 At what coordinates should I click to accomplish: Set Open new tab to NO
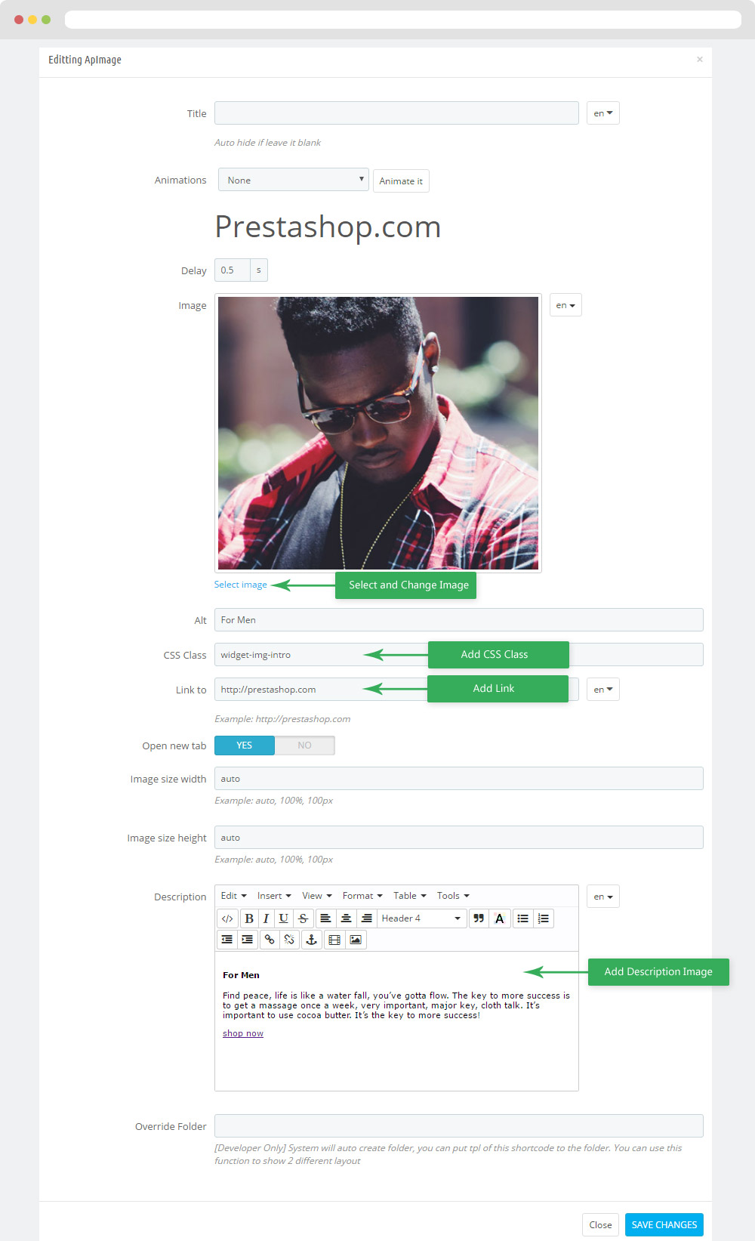[x=304, y=746]
